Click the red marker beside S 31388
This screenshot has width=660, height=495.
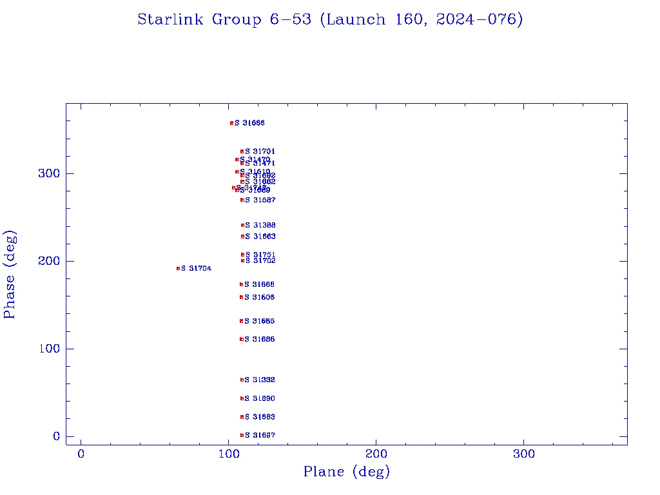tap(242, 225)
